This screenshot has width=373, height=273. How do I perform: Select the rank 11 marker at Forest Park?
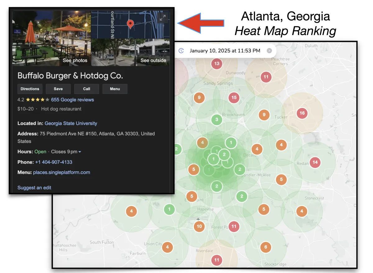tap(234, 226)
